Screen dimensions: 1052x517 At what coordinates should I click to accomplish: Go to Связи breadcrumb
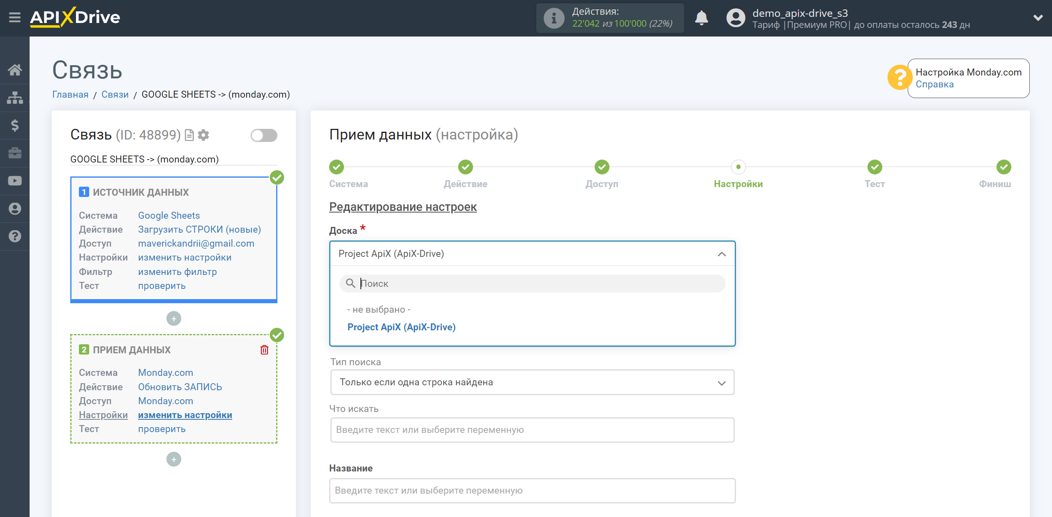click(115, 94)
